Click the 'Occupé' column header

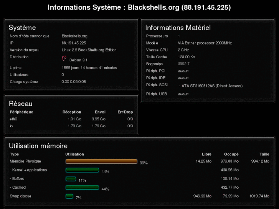click(x=231, y=154)
